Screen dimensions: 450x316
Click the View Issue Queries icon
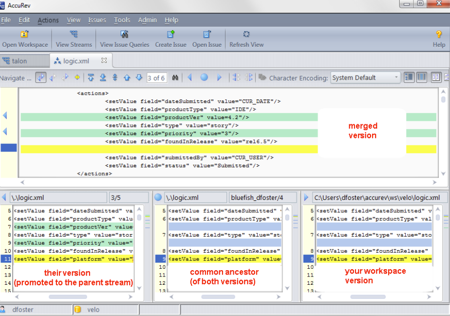pyautogui.click(x=124, y=35)
